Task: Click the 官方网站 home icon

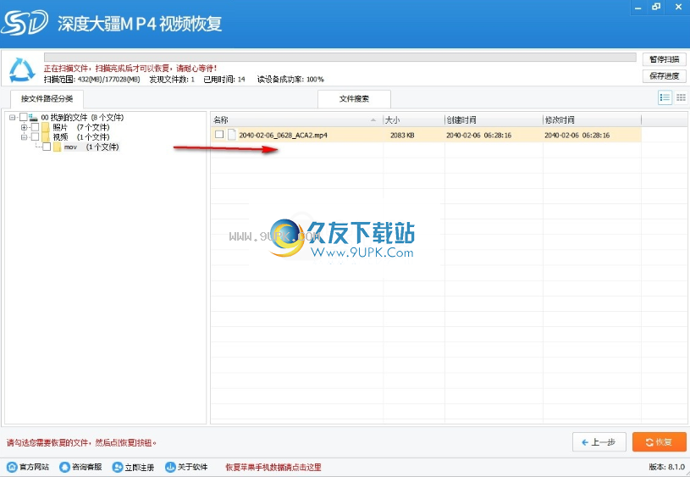Action: pyautogui.click(x=13, y=467)
